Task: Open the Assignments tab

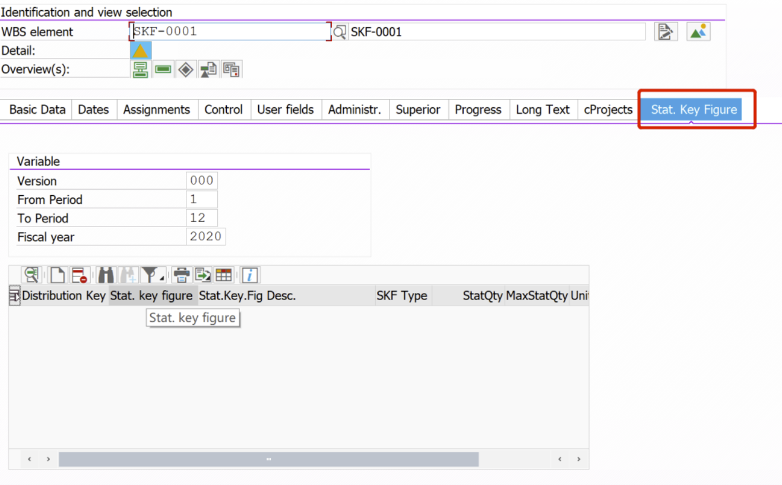Action: (157, 109)
